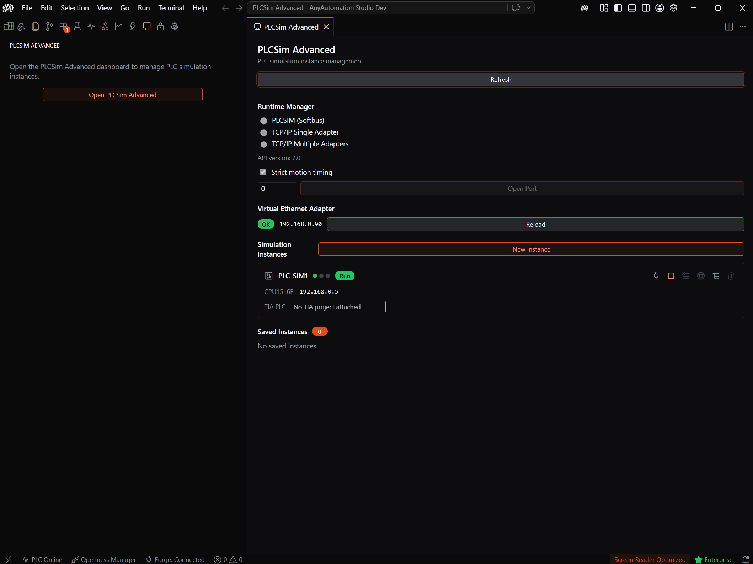This screenshot has width=753, height=564.
Task: Open the line chart activity icon
Action: point(119,26)
